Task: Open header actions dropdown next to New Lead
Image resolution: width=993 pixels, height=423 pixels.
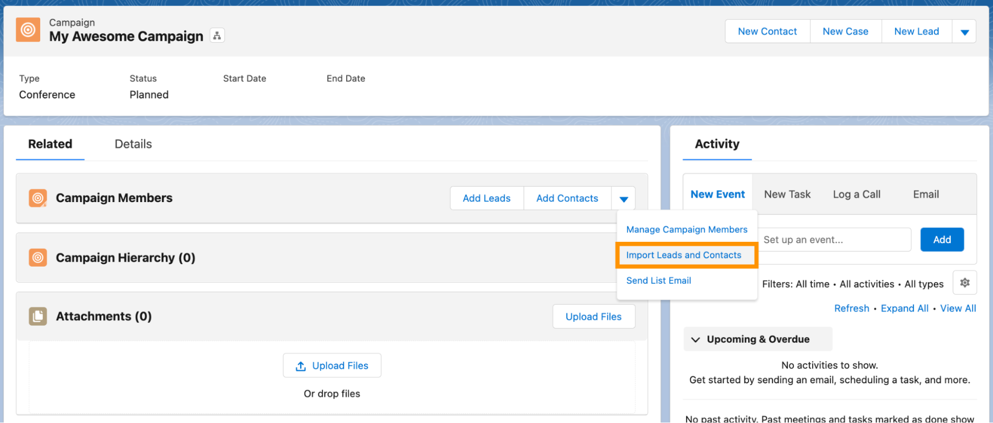Action: [964, 32]
